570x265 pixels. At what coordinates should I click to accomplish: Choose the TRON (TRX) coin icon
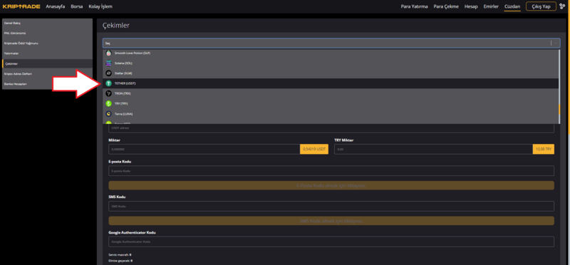(x=108, y=93)
